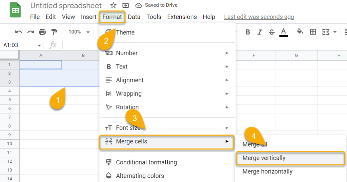347x182 pixels.
Task: Check the Saved to Drive cloud icon
Action: pyautogui.click(x=139, y=5)
